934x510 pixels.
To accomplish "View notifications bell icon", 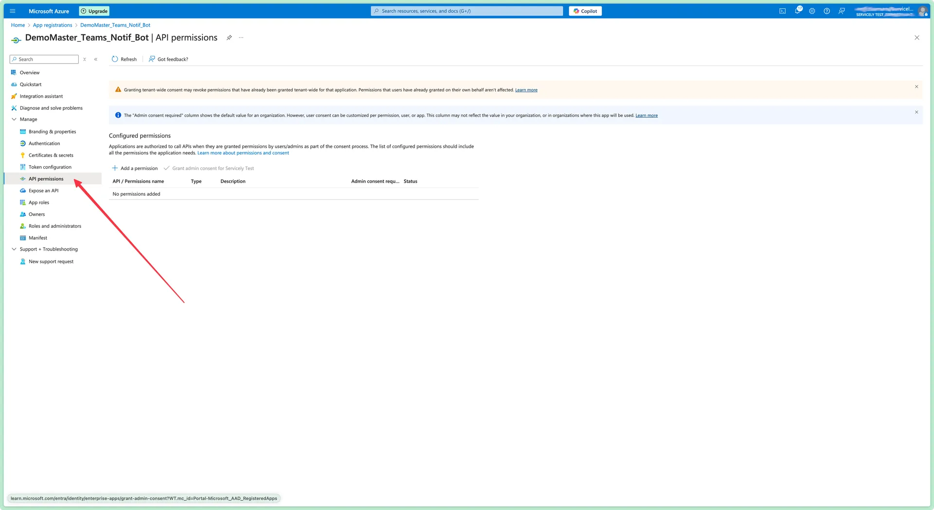I will pyautogui.click(x=797, y=11).
